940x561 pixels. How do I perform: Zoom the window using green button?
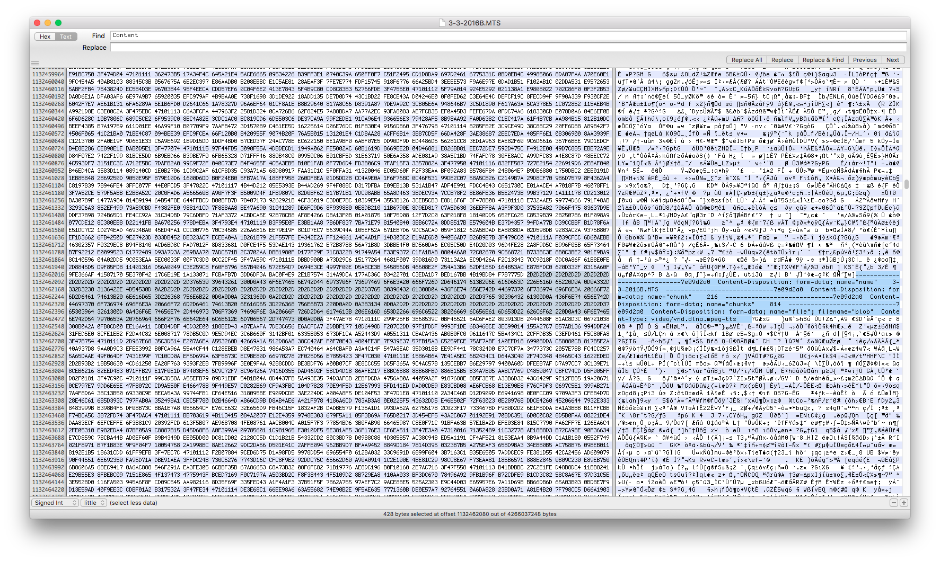coord(58,23)
